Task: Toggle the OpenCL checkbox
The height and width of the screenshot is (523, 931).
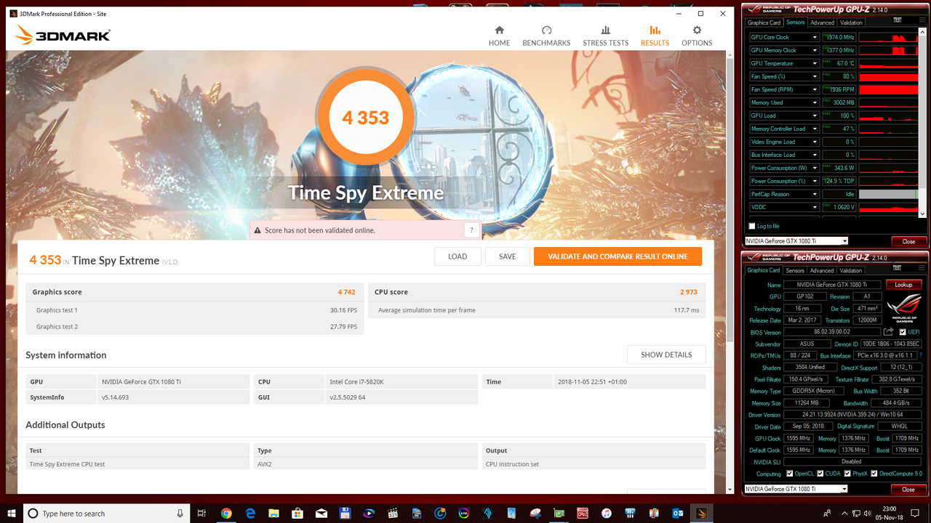Action: 790,474
